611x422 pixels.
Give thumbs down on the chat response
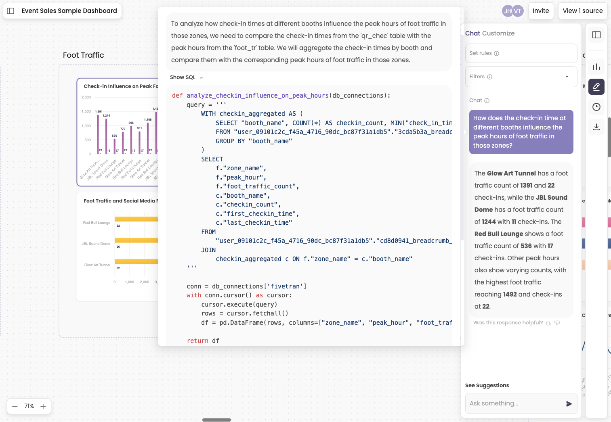pyautogui.click(x=557, y=323)
